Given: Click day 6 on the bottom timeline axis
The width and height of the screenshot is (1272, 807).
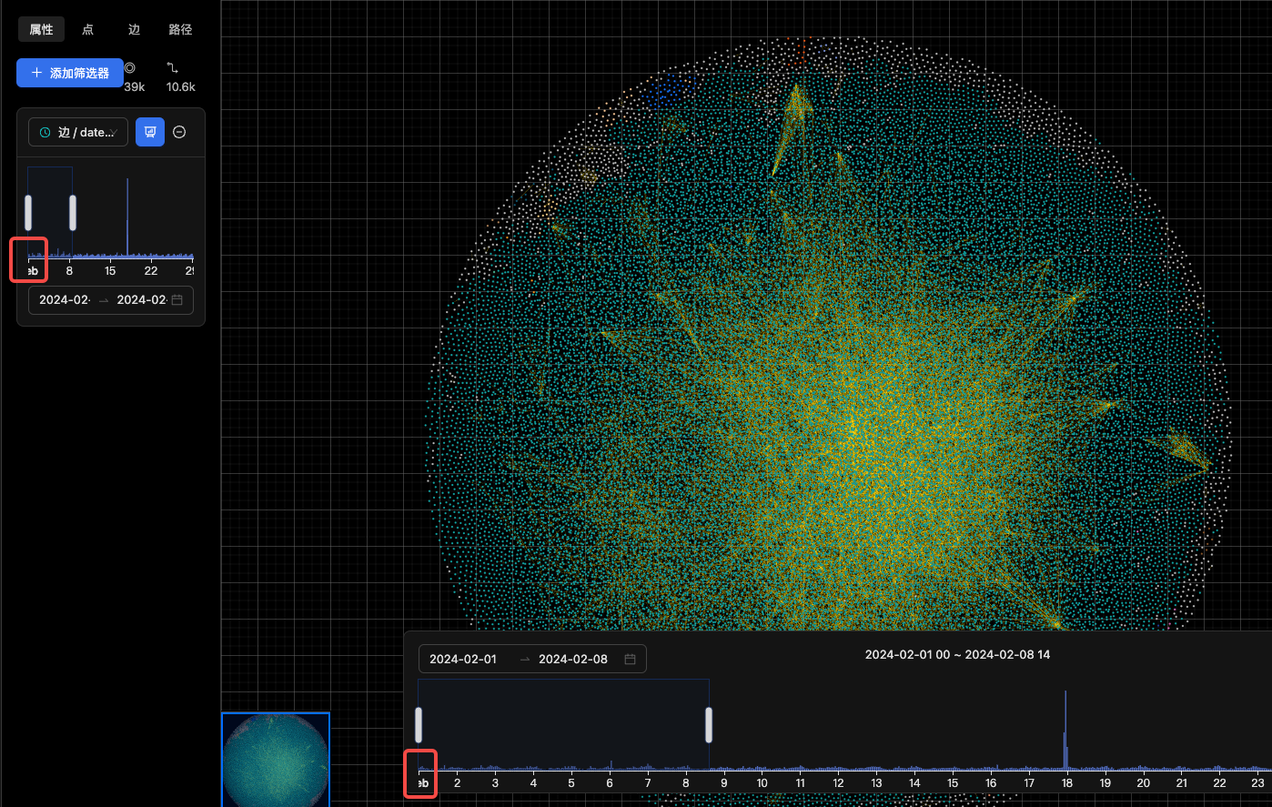Looking at the screenshot, I should point(610,782).
